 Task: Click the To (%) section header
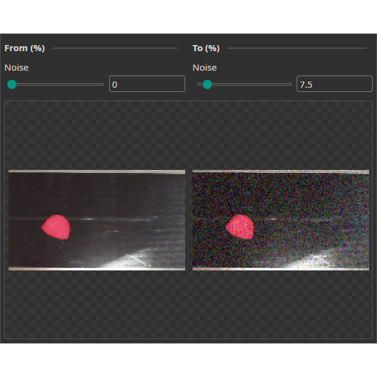click(x=206, y=48)
